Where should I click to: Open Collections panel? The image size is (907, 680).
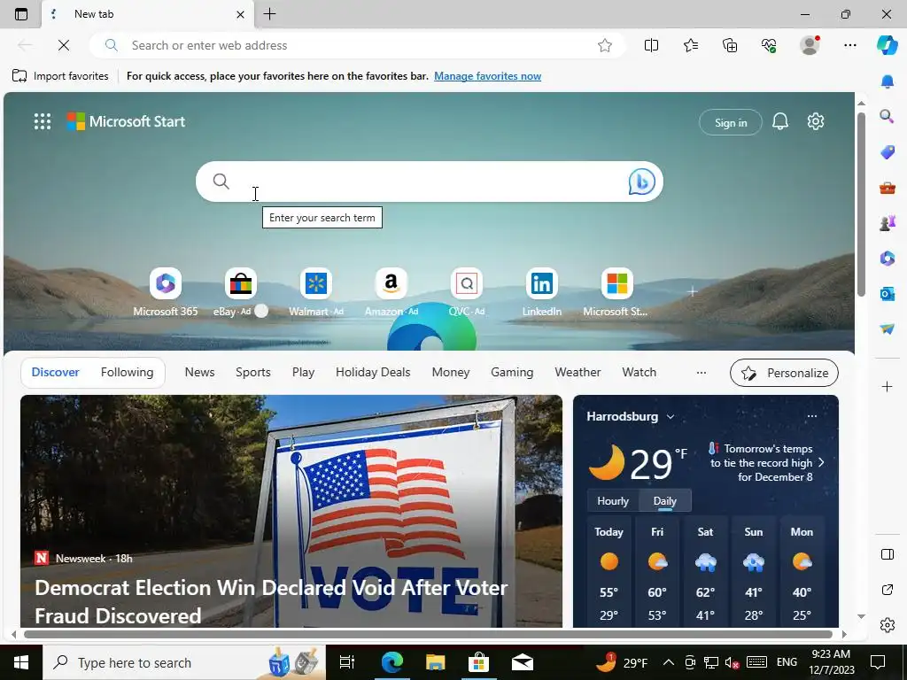[730, 45]
